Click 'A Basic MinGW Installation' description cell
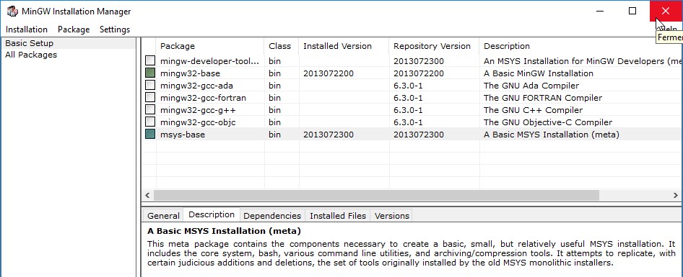 [x=539, y=73]
